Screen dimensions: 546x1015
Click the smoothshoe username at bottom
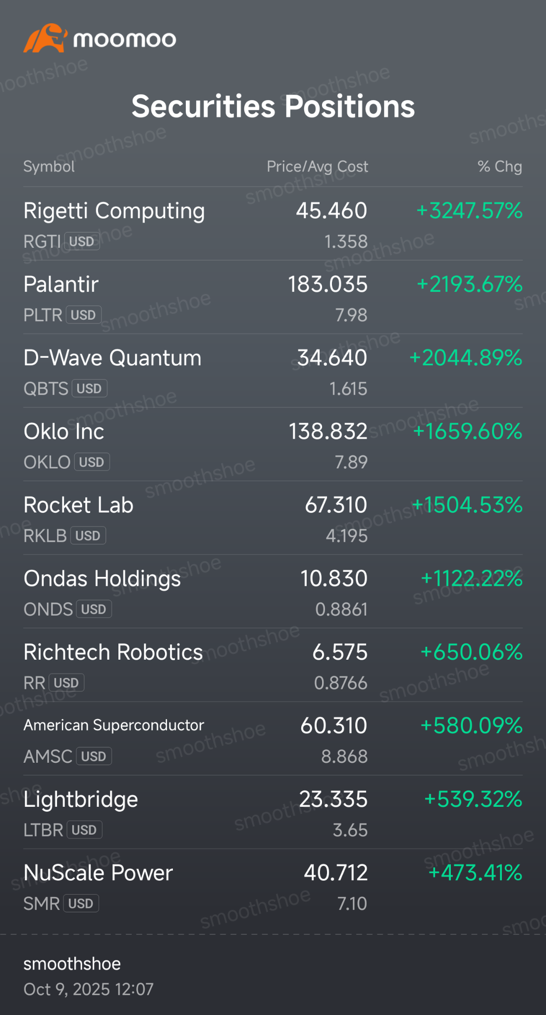pyautogui.click(x=72, y=963)
